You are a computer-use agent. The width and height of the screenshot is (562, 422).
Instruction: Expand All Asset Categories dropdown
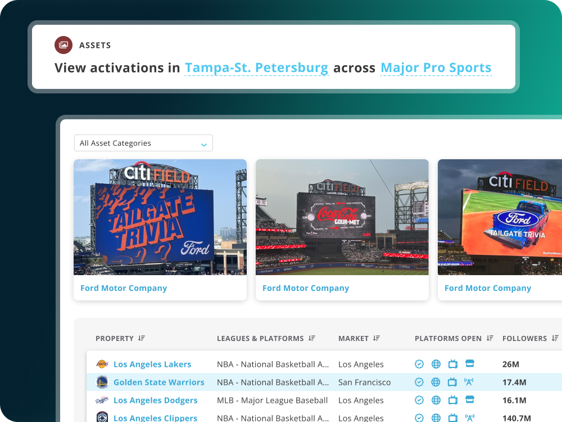click(x=143, y=143)
